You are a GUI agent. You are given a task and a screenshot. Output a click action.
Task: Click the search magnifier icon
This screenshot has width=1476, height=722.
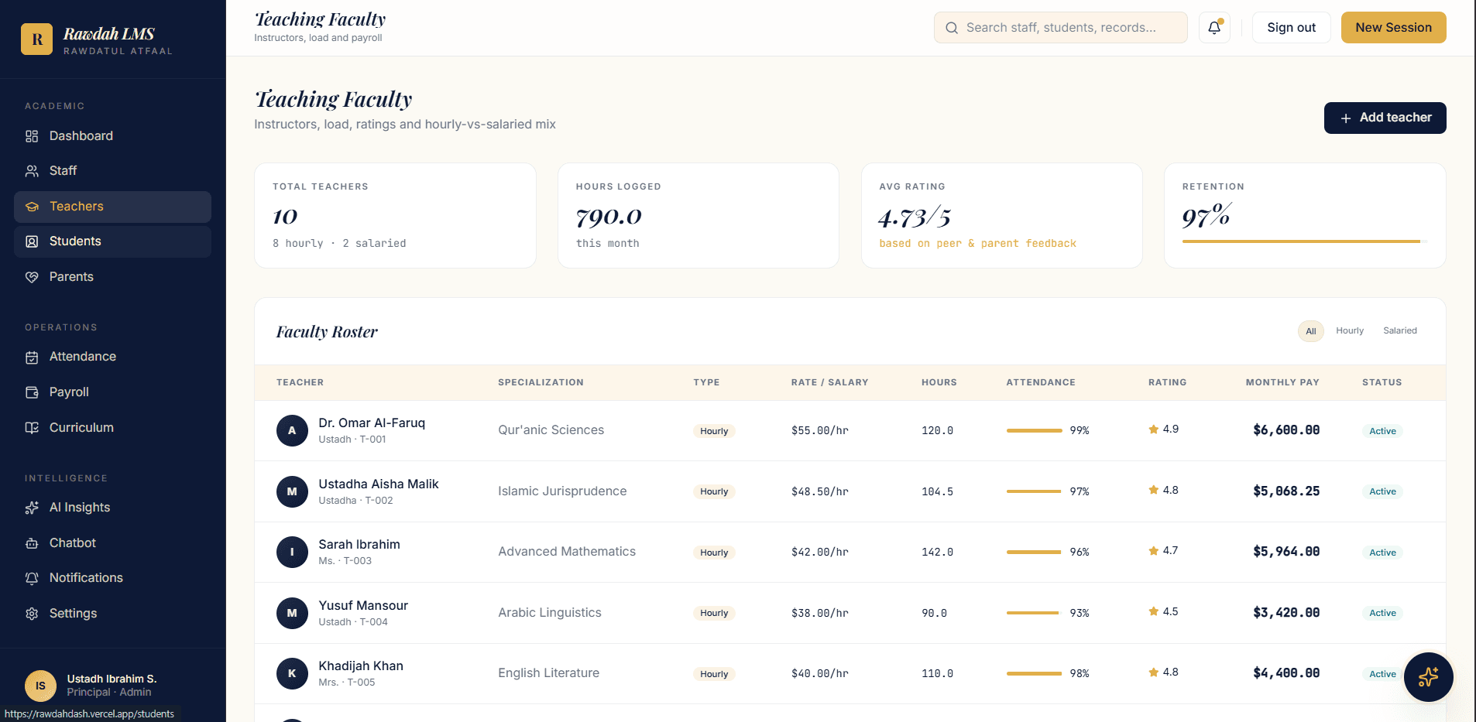click(952, 28)
